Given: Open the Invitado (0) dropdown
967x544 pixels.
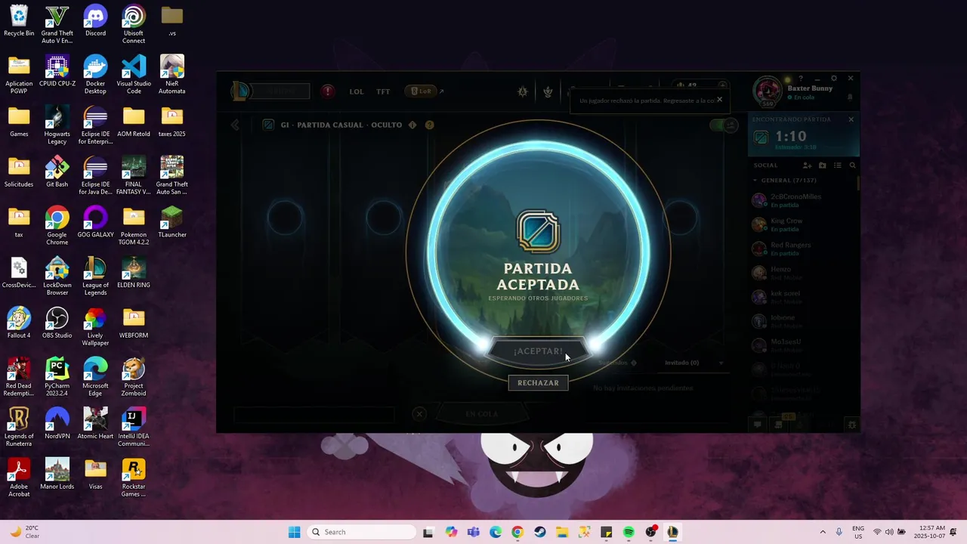Looking at the screenshot, I should click(x=694, y=363).
